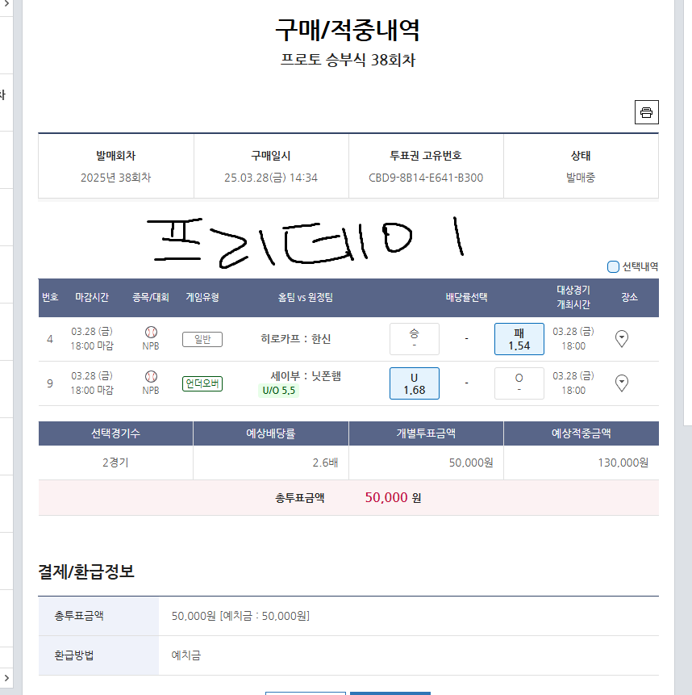Click the blue button at page bottom
The height and width of the screenshot is (695, 692).
pyautogui.click(x=390, y=693)
